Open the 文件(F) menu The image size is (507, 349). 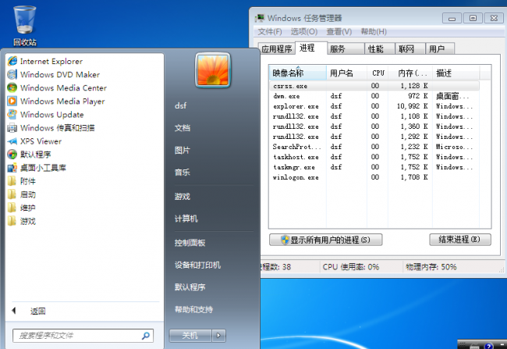(x=270, y=32)
